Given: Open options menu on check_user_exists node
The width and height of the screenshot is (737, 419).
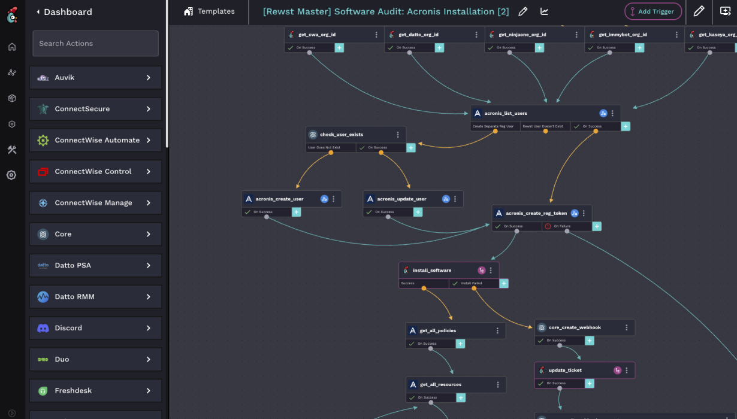Looking at the screenshot, I should [397, 135].
